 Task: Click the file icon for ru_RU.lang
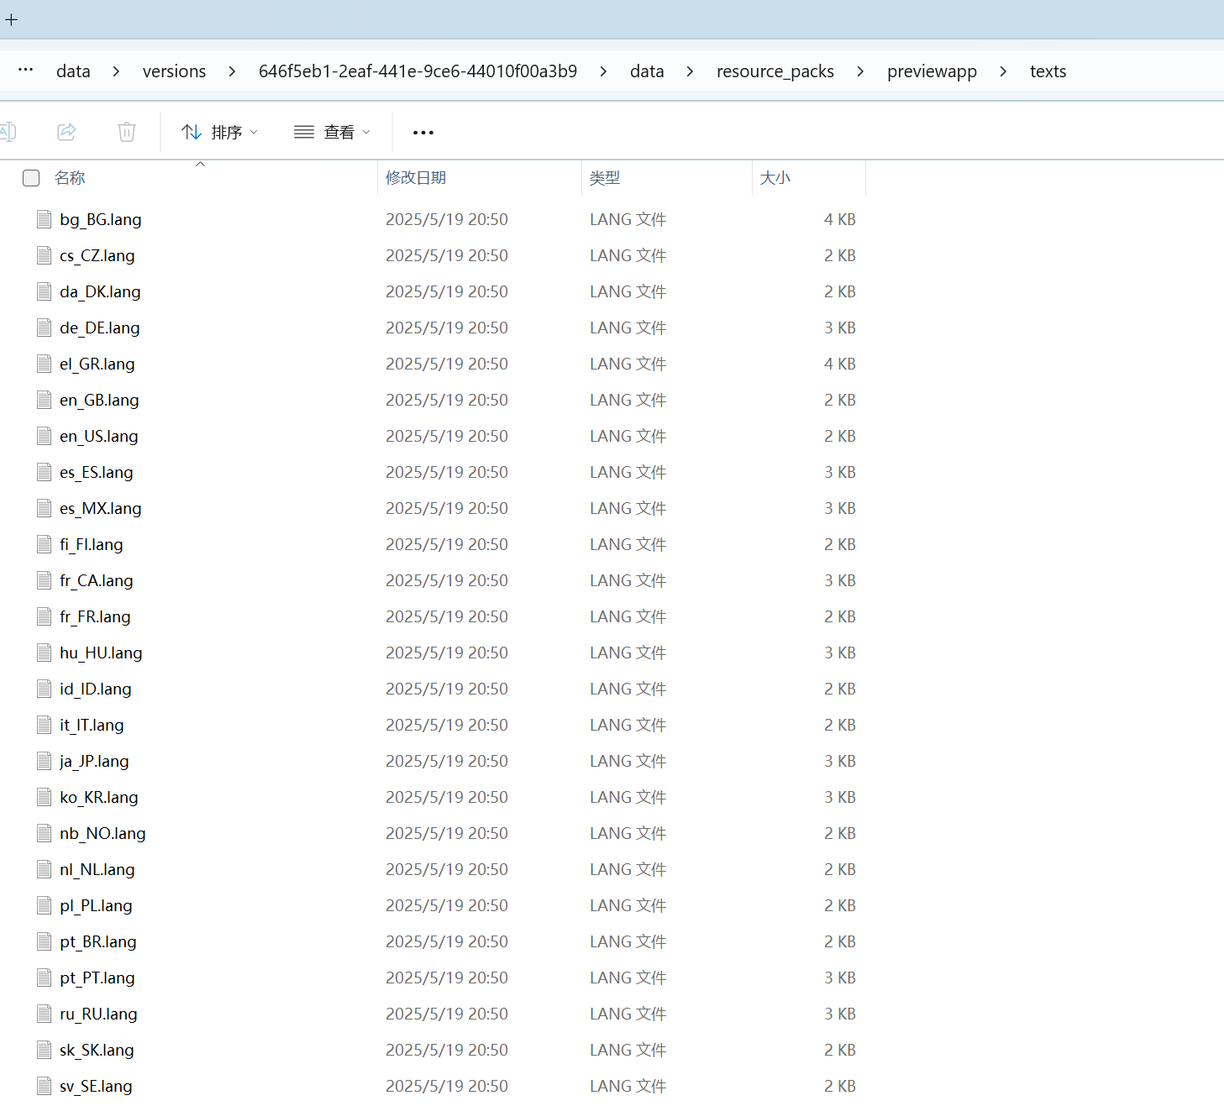click(x=45, y=1014)
